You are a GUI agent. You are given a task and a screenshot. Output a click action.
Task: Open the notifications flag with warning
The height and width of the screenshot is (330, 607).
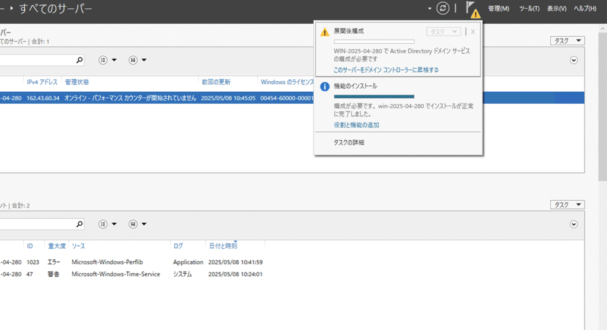coord(472,9)
